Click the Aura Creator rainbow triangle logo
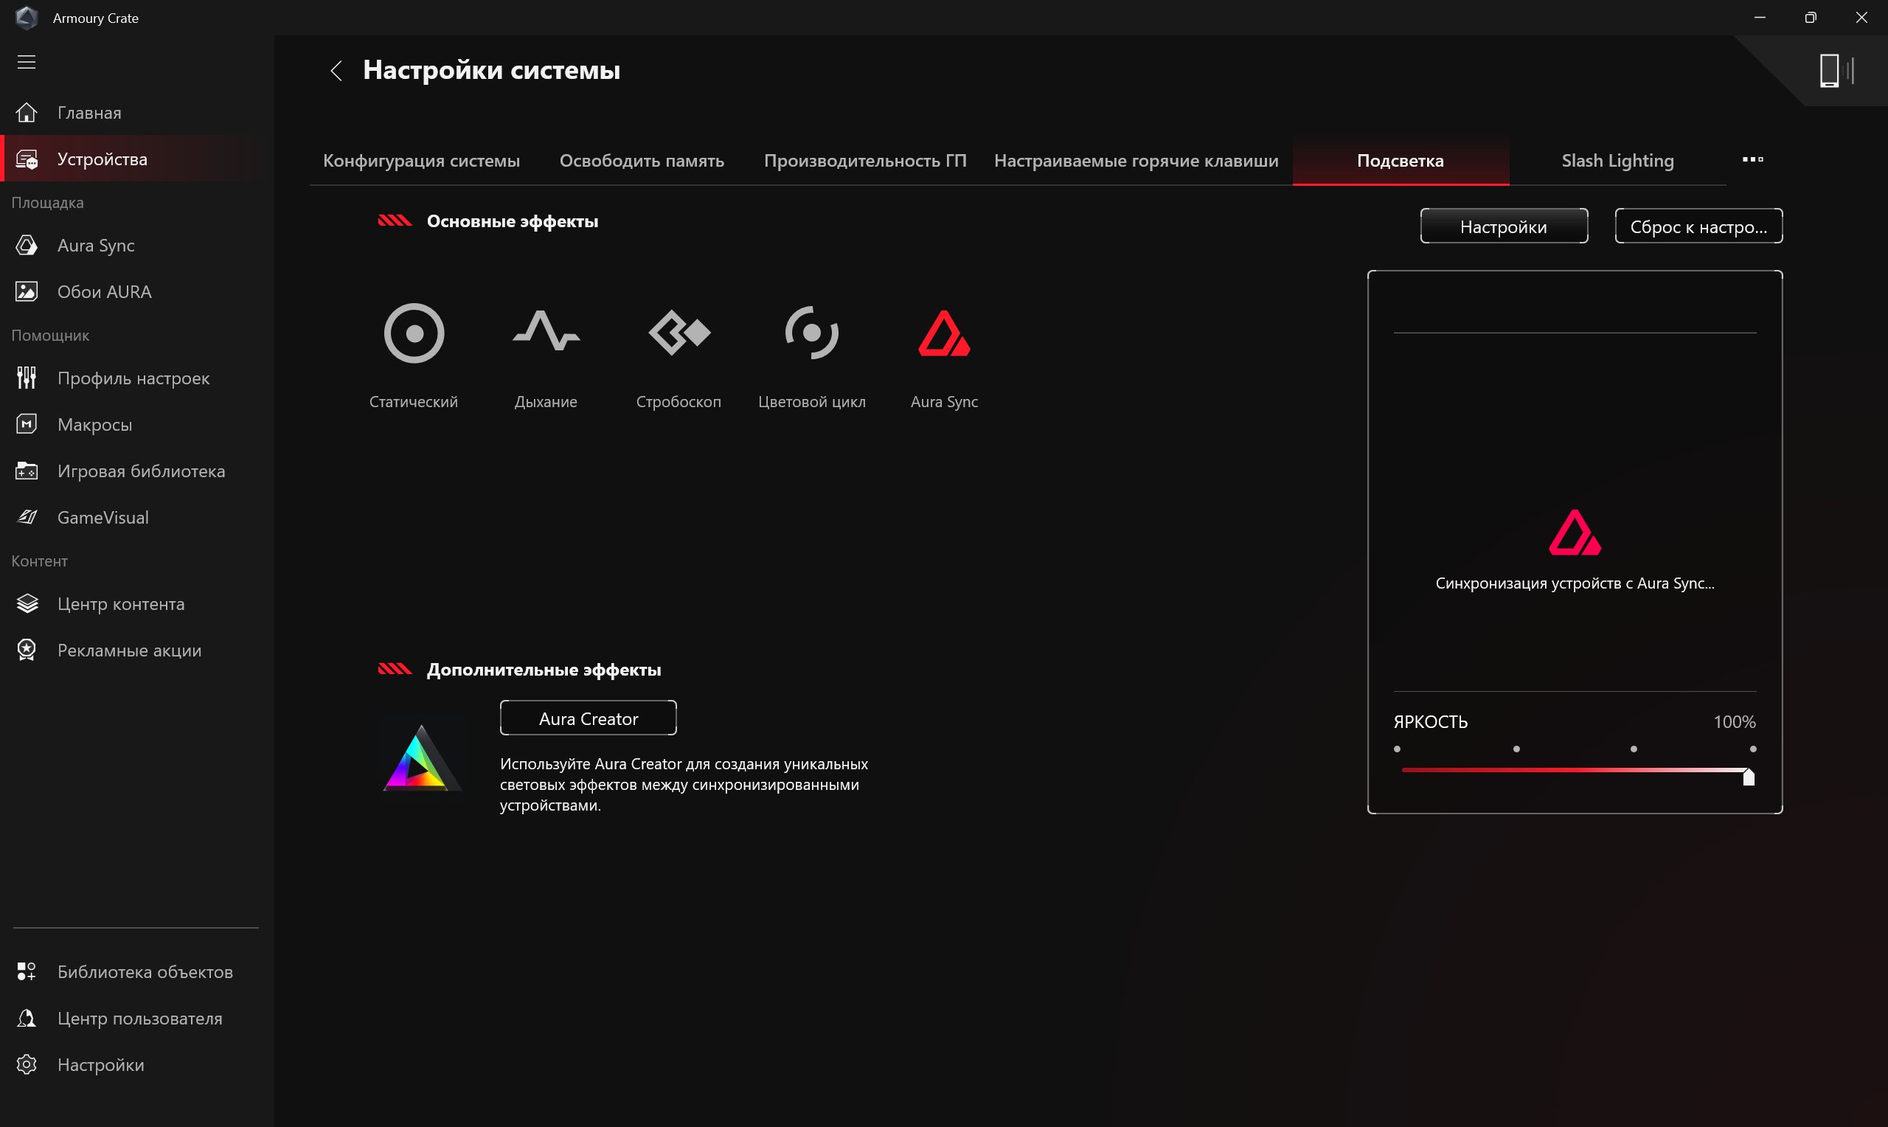 click(420, 759)
